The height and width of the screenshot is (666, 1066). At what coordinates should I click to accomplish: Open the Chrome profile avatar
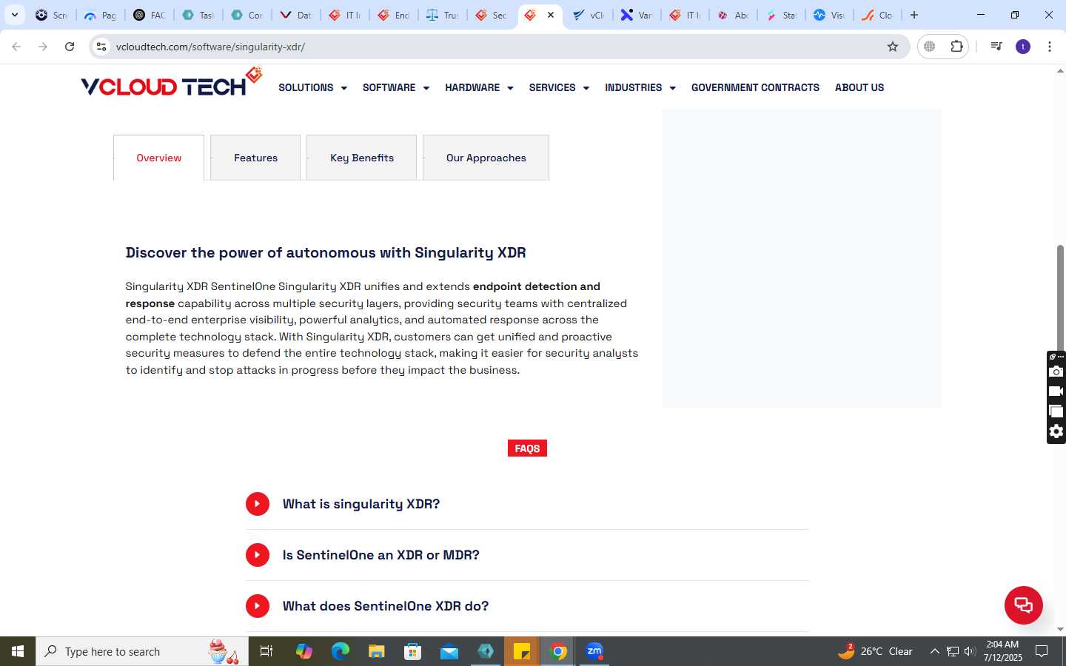coord(1023,47)
